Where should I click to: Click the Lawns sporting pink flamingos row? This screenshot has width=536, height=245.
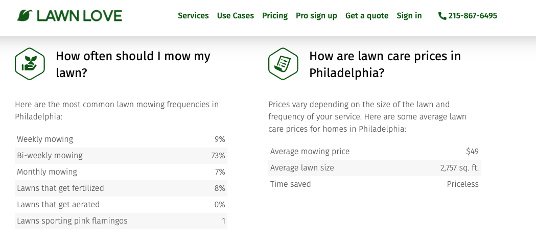[121, 221]
